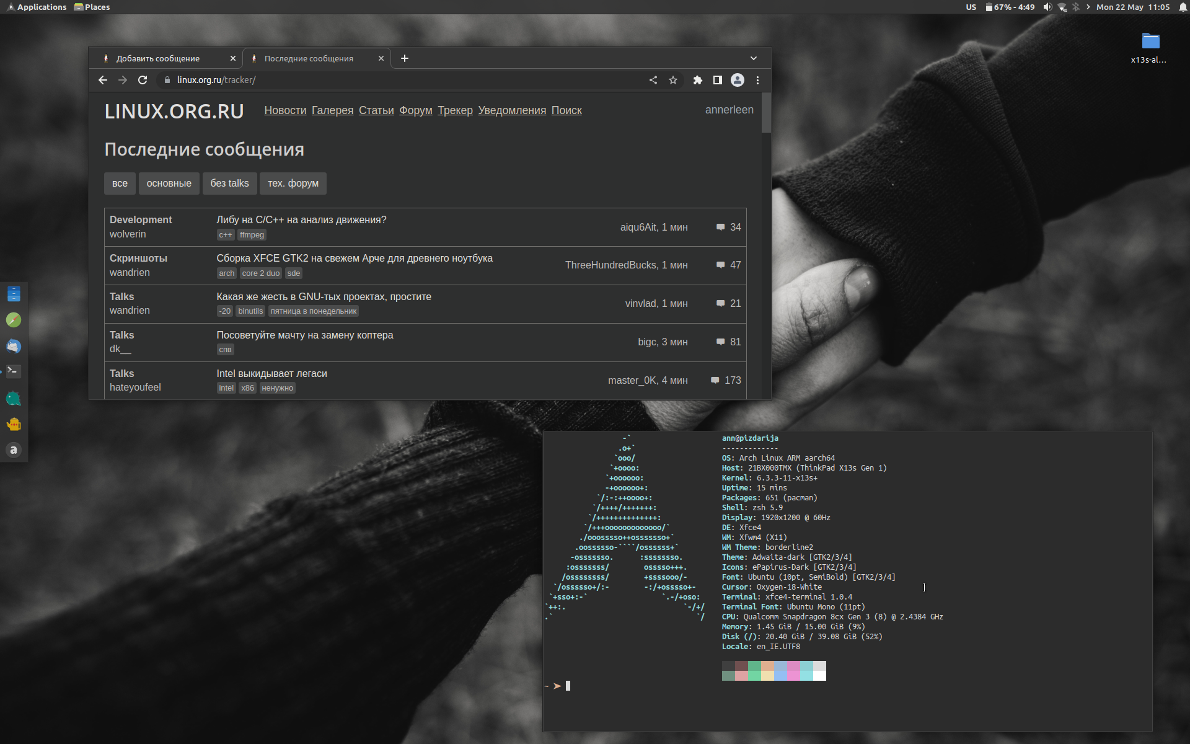Screen dimensions: 1190x744
Task: Select the 'все' filter button
Action: point(120,184)
